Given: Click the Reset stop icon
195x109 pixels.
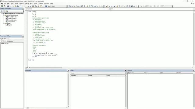Looking at the screenshot, I should 31,6.
